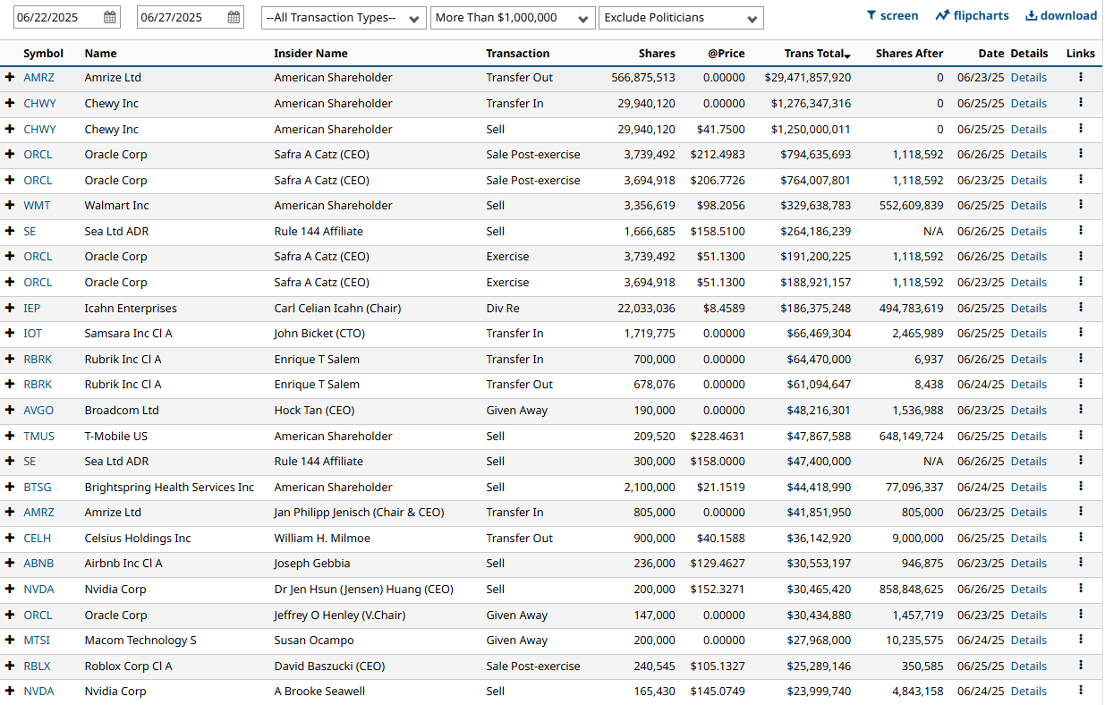Sort by Insider Name column header

310,53
